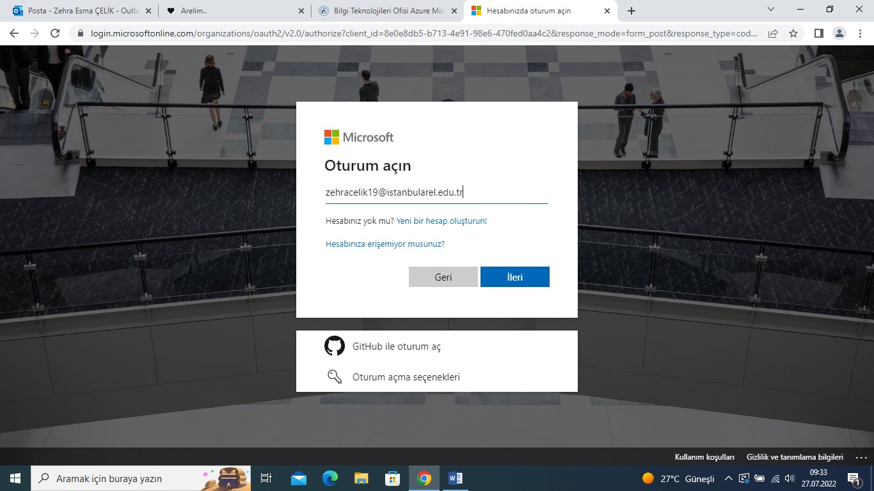Open Task View on the taskbar
This screenshot has width=874, height=491.
(x=266, y=478)
